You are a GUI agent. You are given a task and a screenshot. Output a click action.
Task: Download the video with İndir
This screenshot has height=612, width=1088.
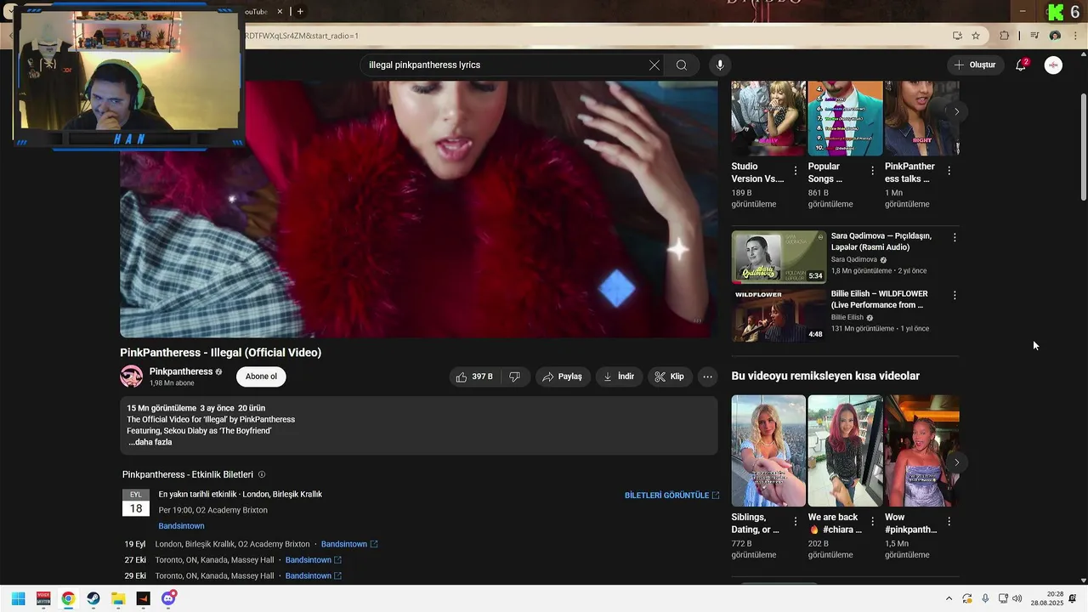coord(619,377)
